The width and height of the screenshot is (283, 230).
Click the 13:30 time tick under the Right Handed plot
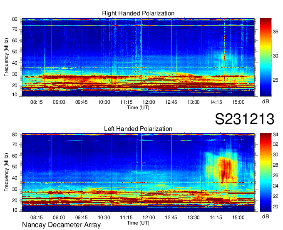coord(194,102)
